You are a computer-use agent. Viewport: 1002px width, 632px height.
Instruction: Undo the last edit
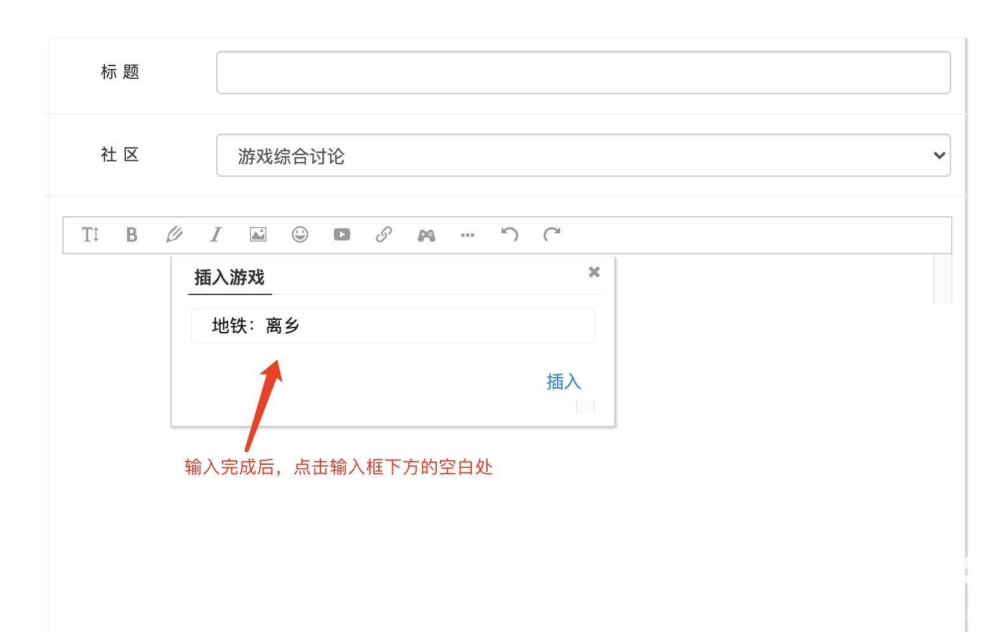click(x=509, y=235)
